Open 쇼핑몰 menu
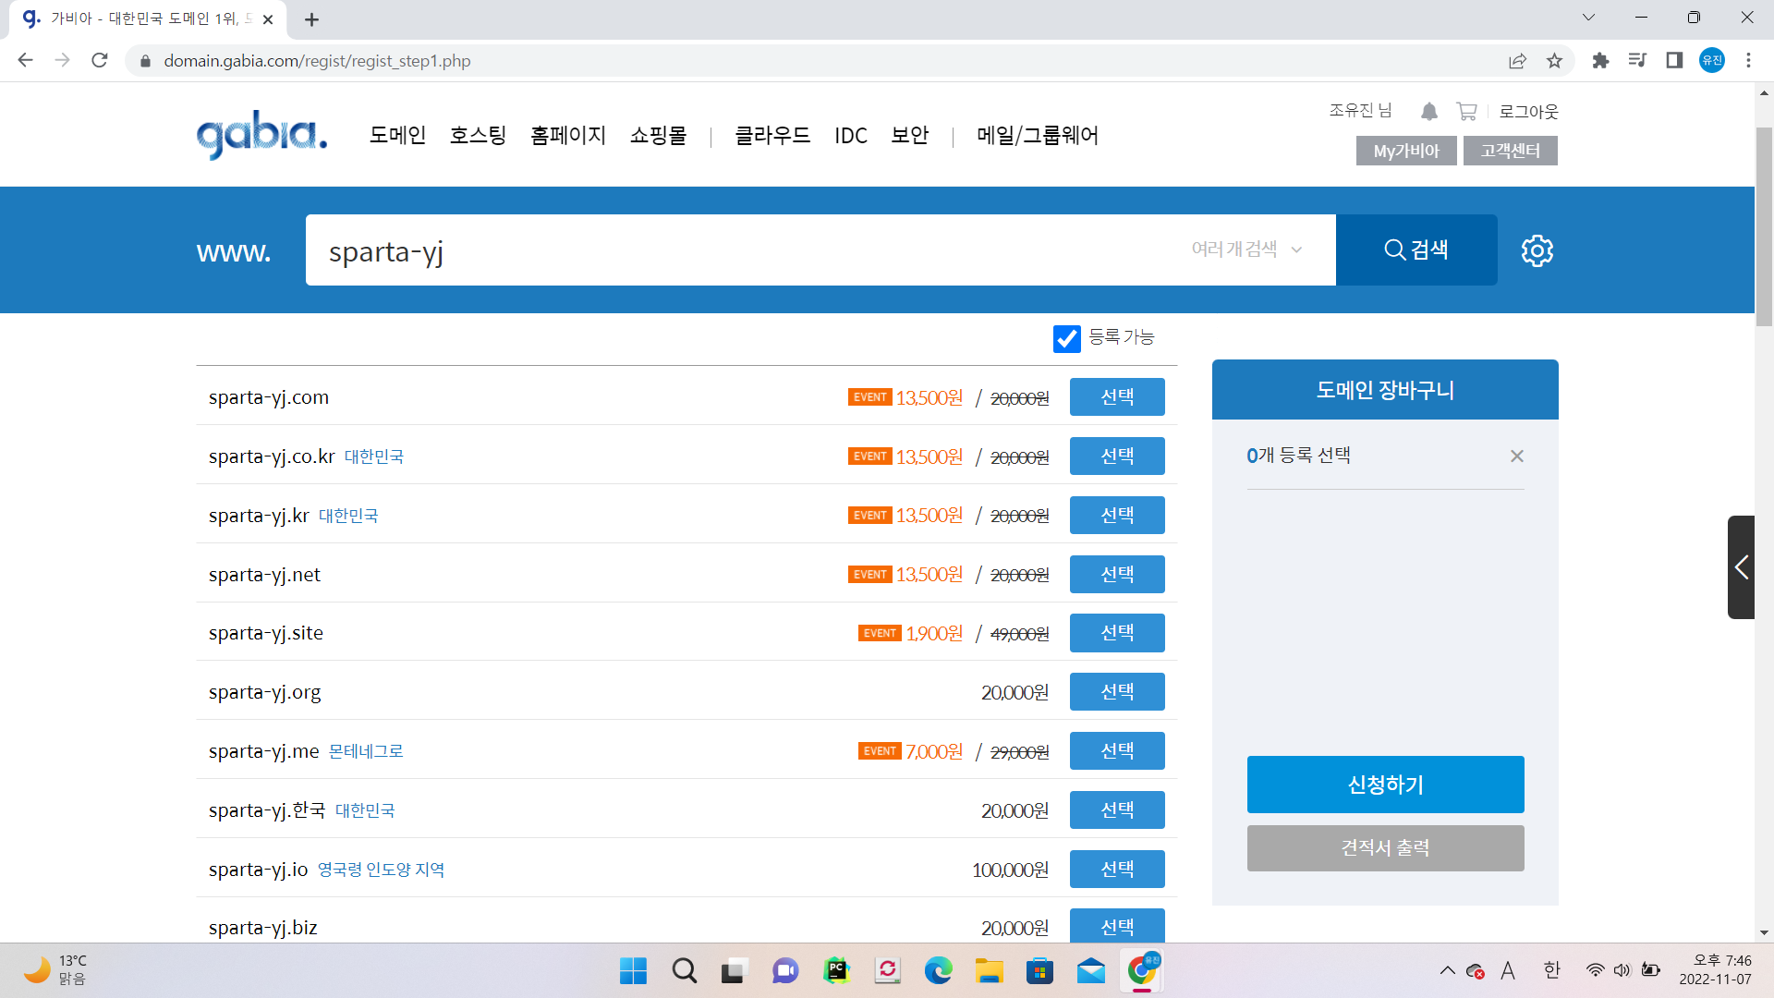This screenshot has width=1774, height=998. [x=659, y=136]
